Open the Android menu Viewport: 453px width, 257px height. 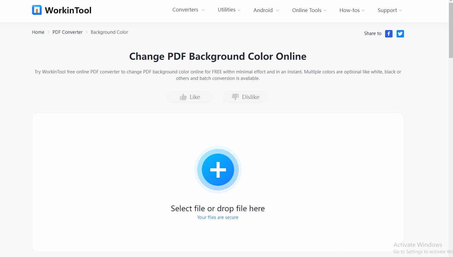pyautogui.click(x=263, y=10)
